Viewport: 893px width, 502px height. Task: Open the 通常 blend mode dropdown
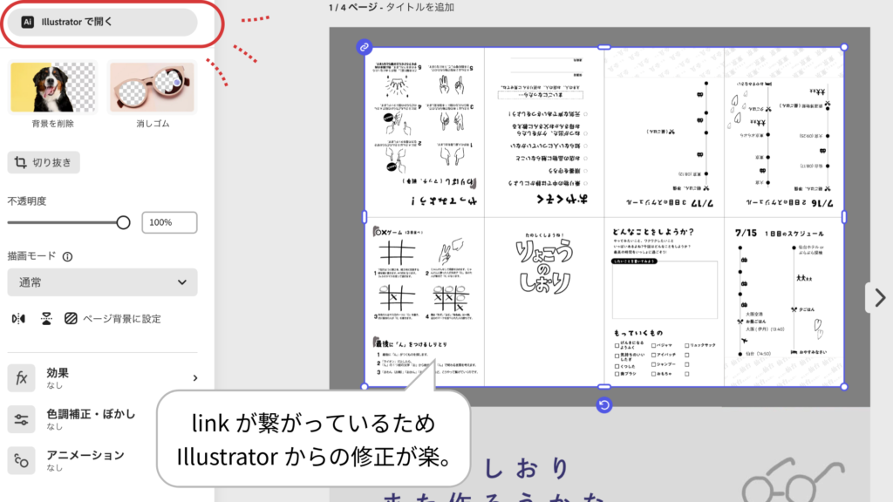pos(102,282)
